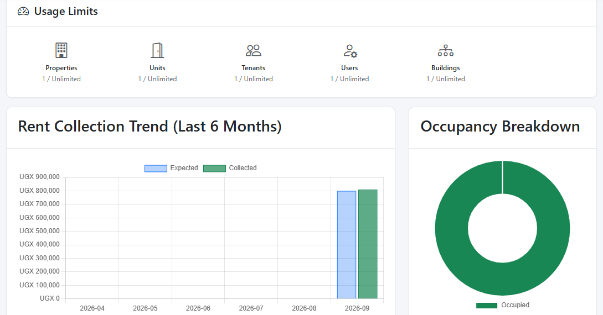
Task: Click the 'Tenants' label
Action: click(254, 68)
